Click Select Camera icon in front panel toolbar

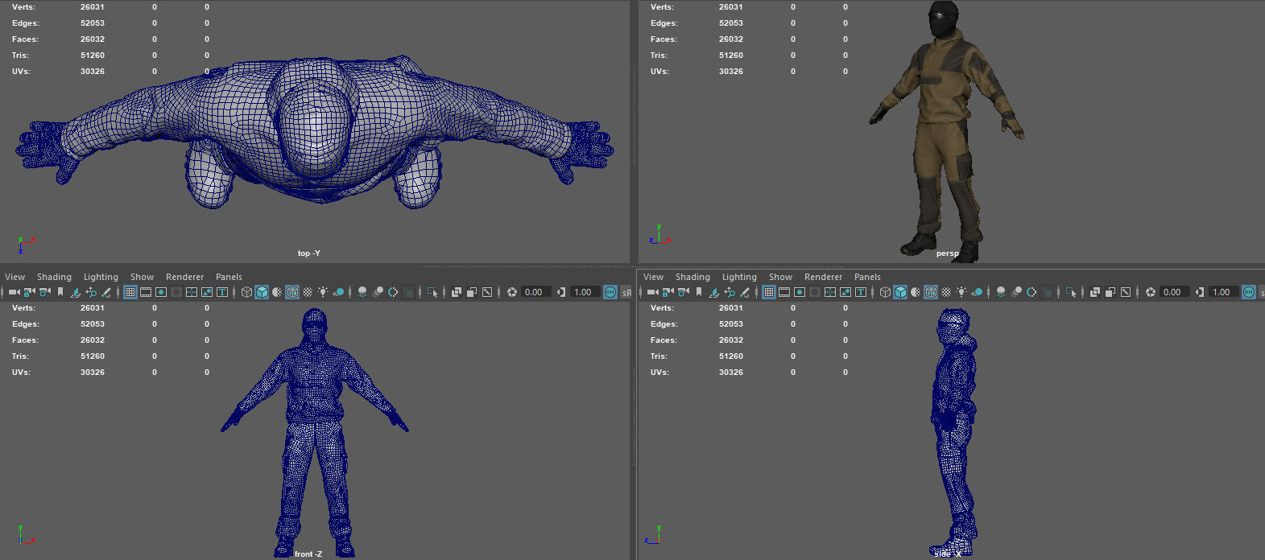pyautogui.click(x=14, y=292)
